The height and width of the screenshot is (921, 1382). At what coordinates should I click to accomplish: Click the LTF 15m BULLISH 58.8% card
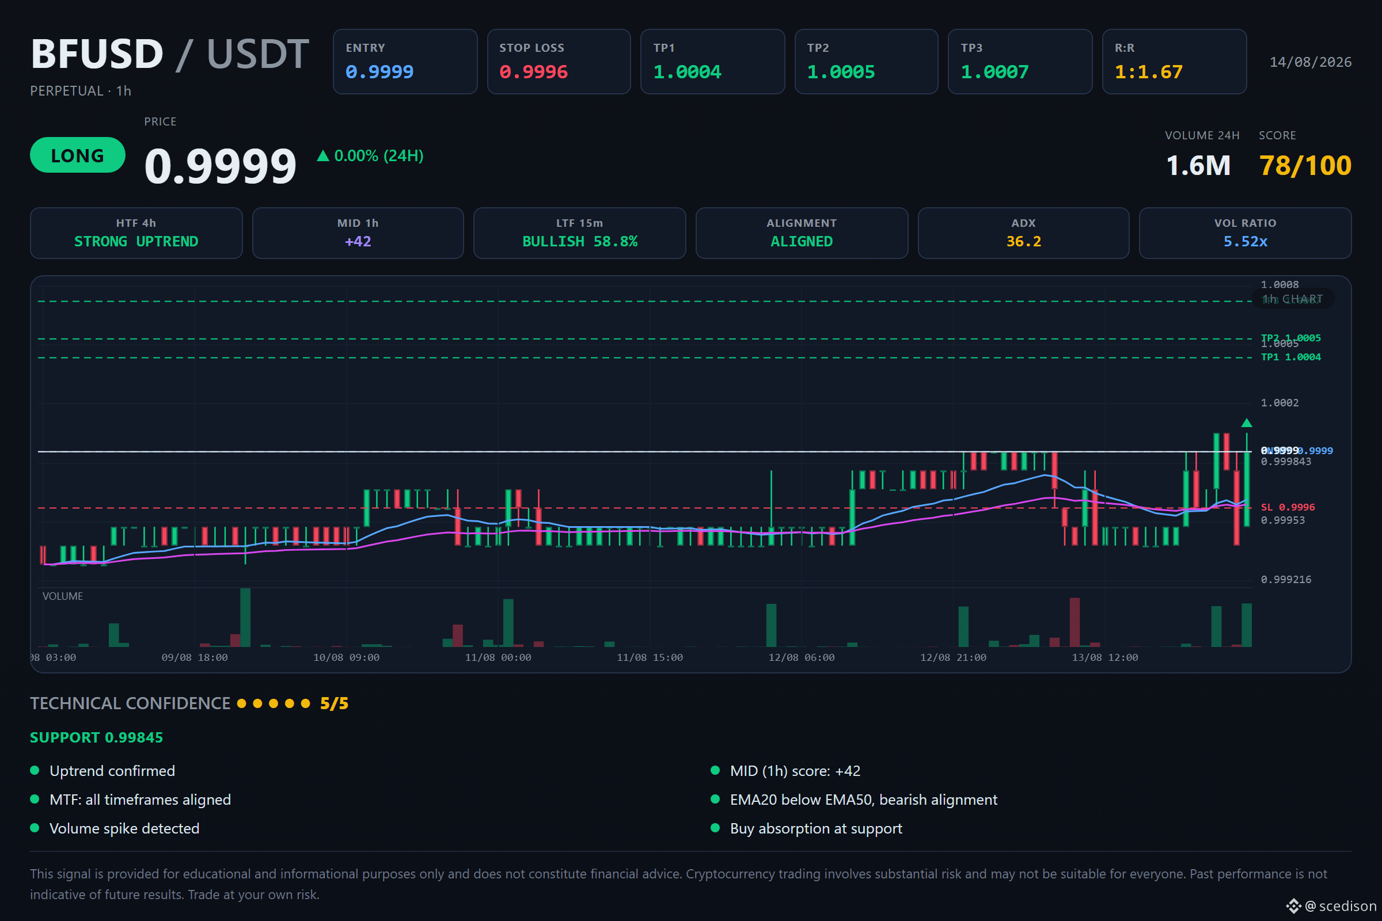tap(579, 233)
